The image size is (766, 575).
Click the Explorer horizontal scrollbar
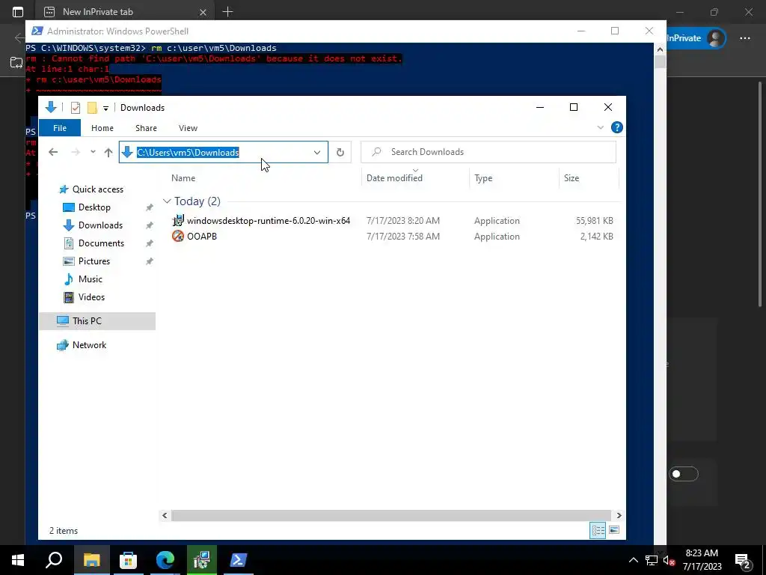(x=390, y=515)
